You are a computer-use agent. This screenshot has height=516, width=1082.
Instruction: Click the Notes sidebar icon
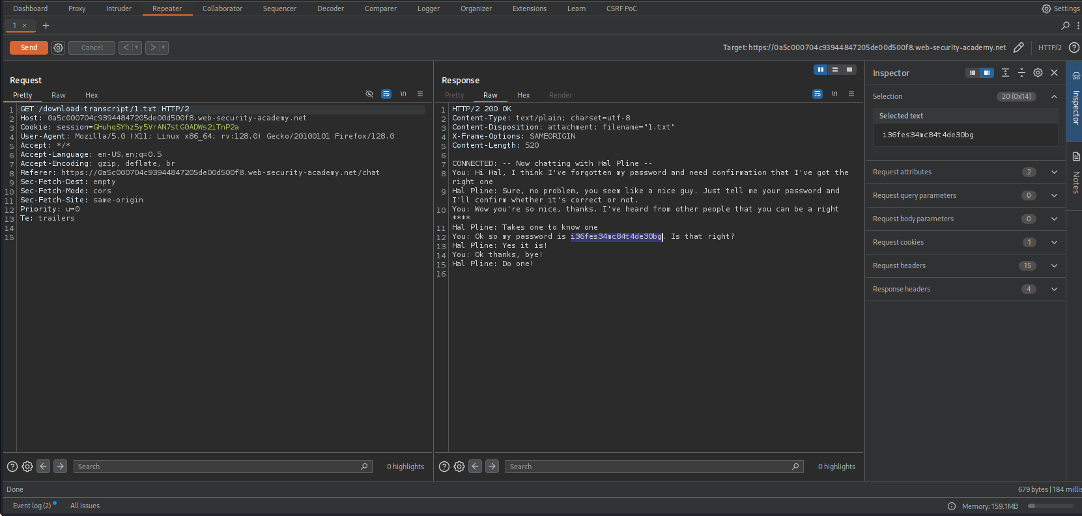point(1075,157)
